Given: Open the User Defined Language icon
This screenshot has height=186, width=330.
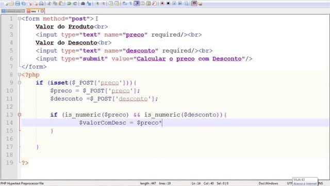Looking at the screenshot, I should (142, 4).
